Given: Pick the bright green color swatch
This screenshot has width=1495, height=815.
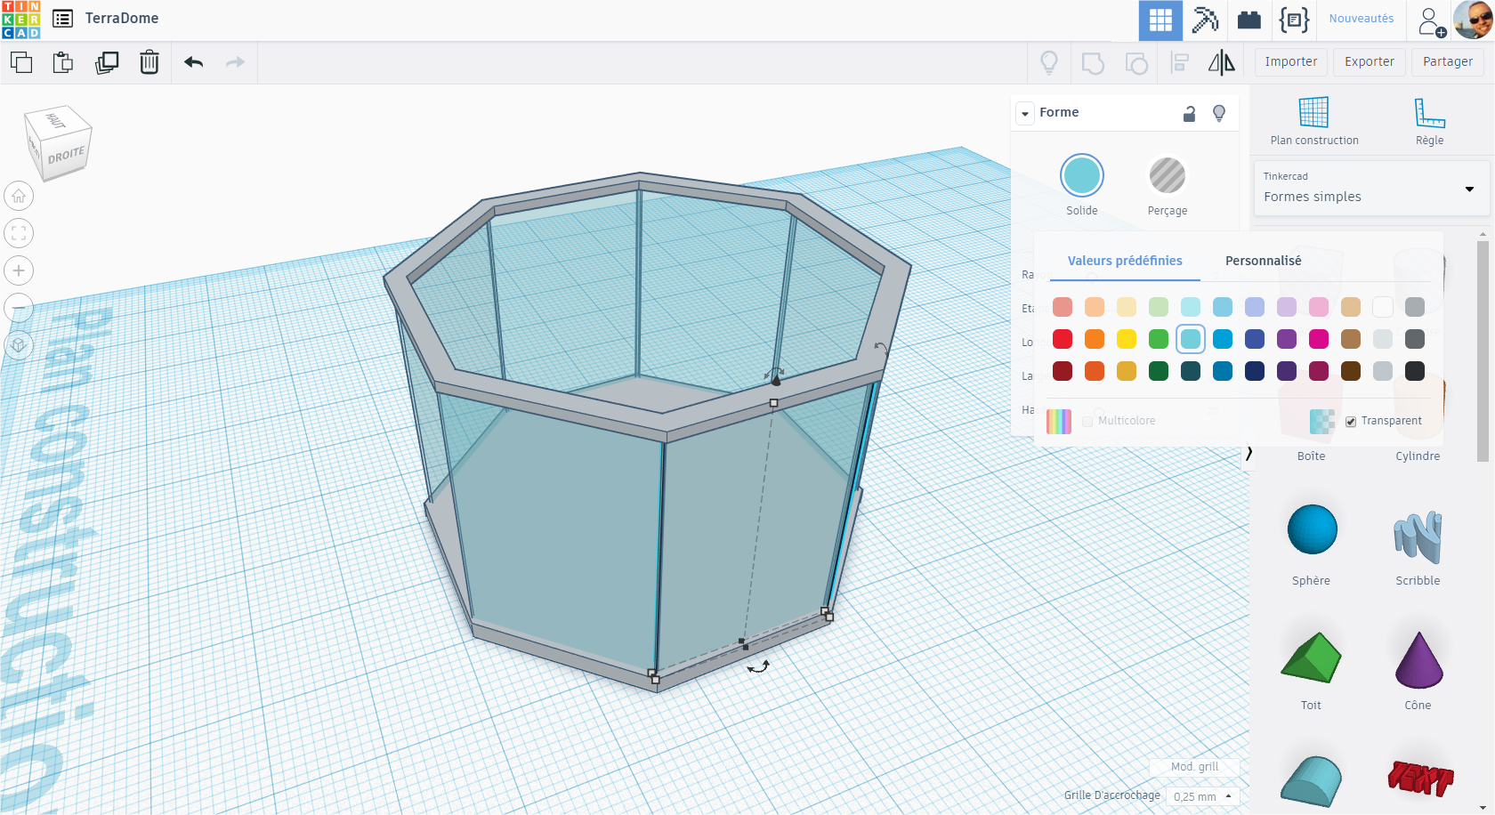Looking at the screenshot, I should click(1159, 339).
